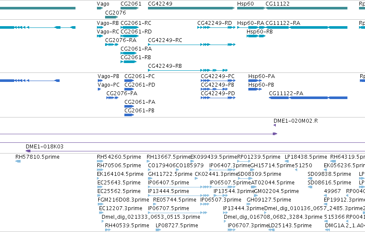Select the CG2061 gene label
The width and height of the screenshot is (365, 232).
point(131,4)
